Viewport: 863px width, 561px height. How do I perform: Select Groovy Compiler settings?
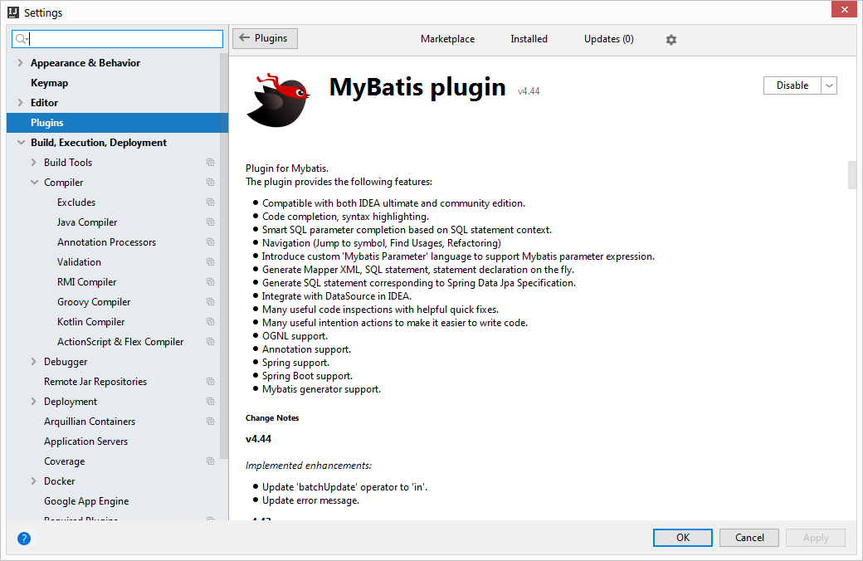tap(94, 302)
